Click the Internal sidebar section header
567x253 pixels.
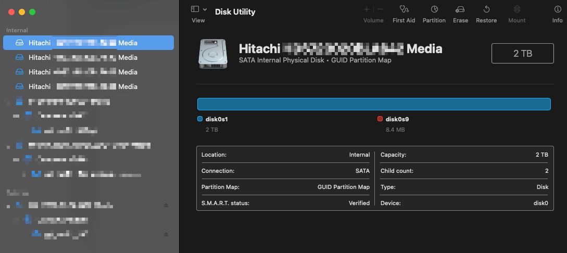(x=17, y=30)
